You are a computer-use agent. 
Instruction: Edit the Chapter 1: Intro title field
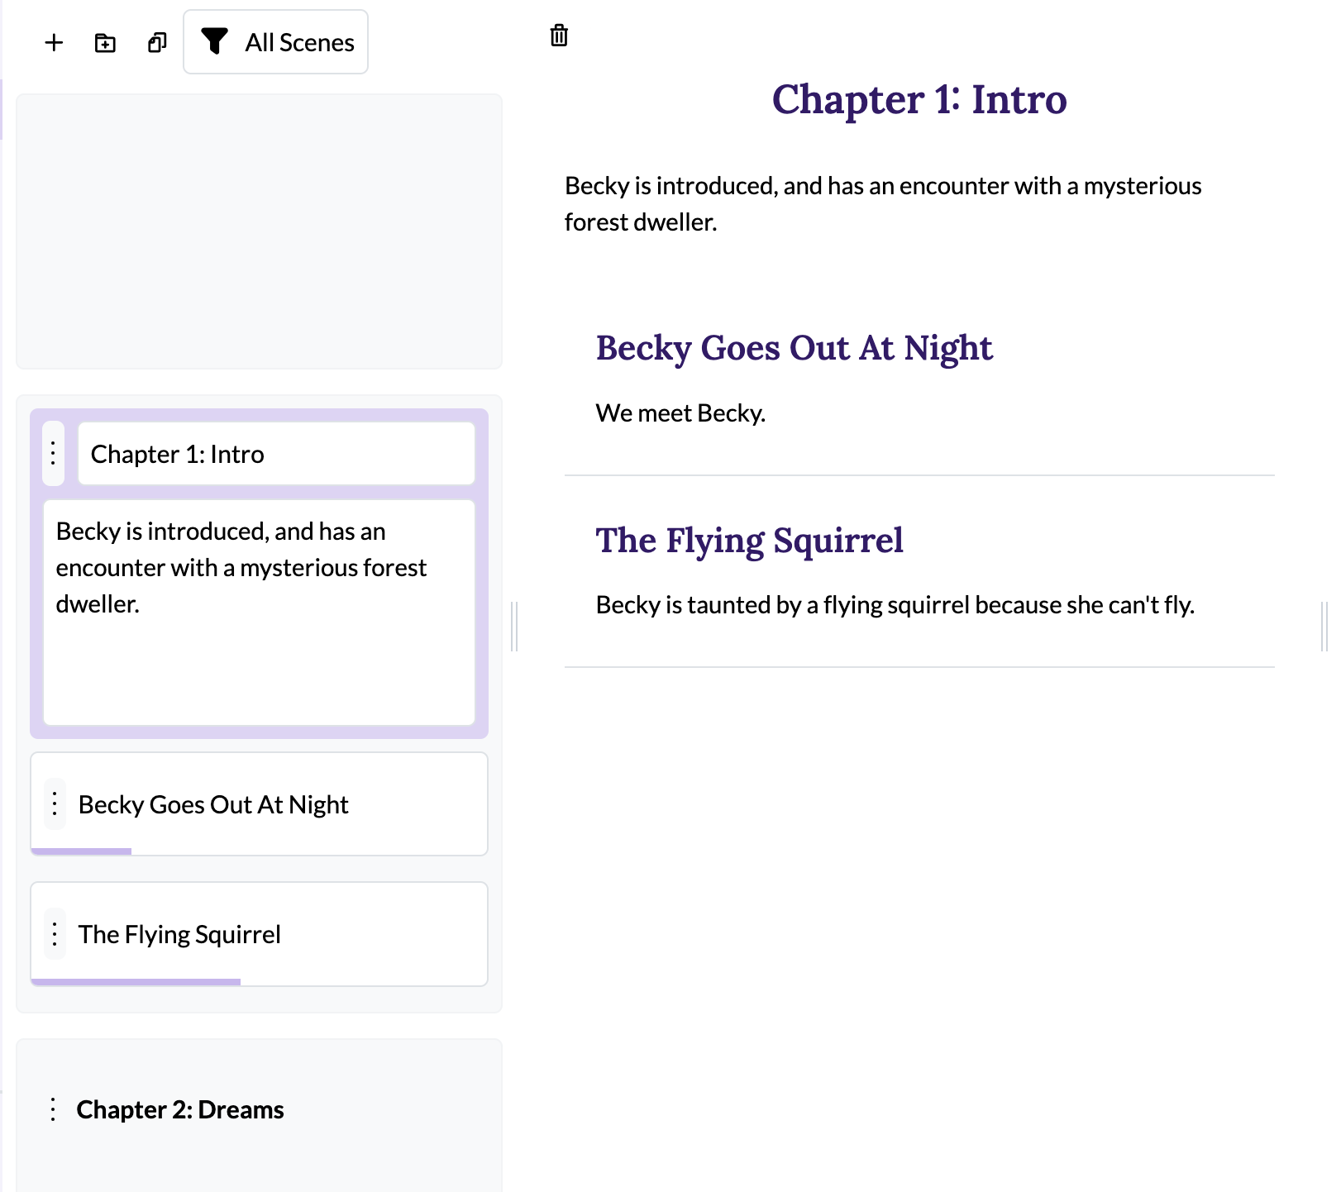point(276,454)
